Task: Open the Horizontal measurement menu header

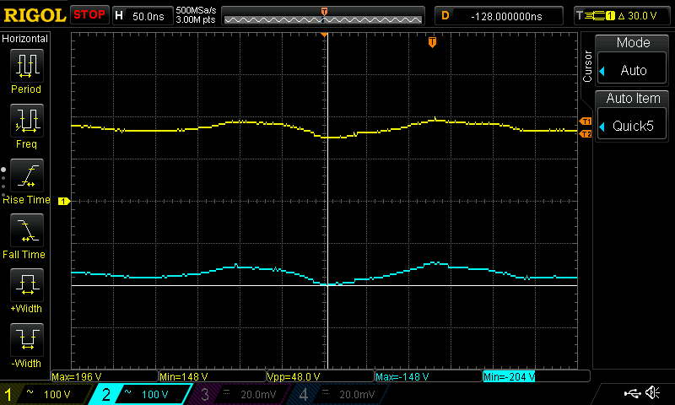Action: point(25,39)
